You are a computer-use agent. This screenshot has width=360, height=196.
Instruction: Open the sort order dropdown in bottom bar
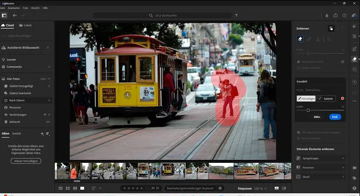[x=96, y=188]
